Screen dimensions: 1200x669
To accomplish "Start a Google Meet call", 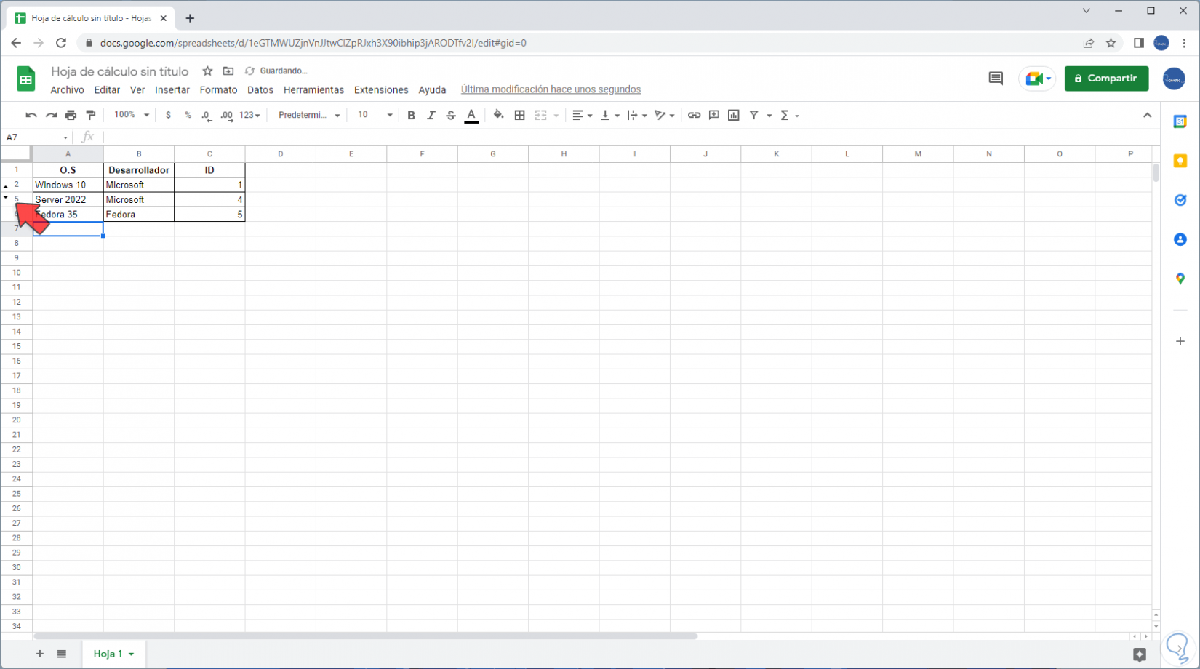I will click(x=1037, y=79).
